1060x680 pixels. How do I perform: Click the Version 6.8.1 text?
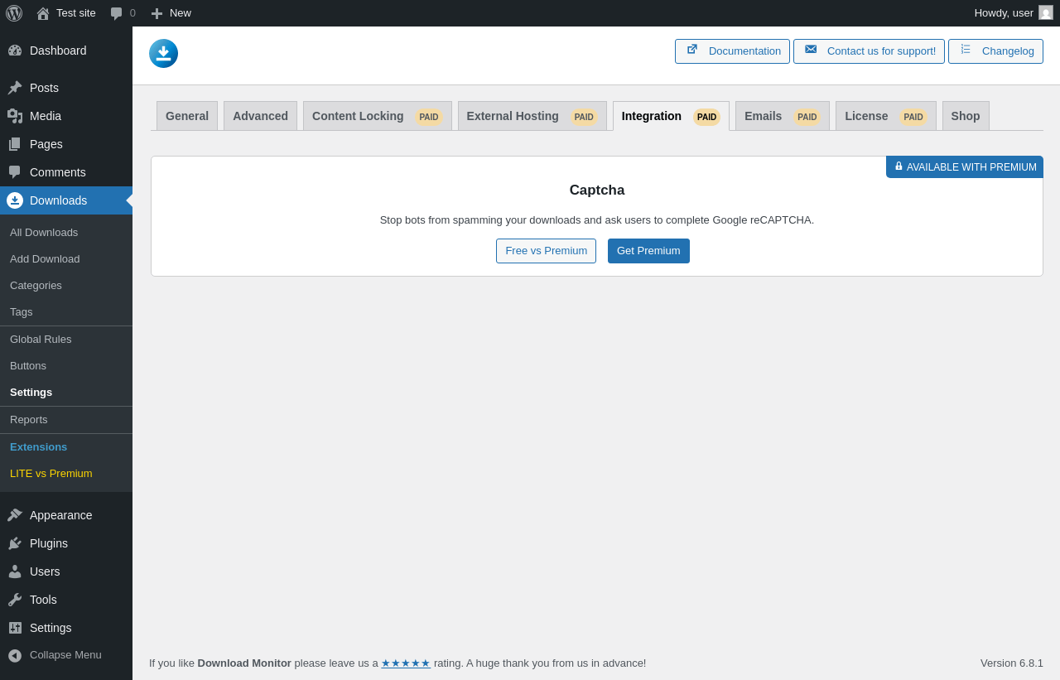pyautogui.click(x=1012, y=663)
